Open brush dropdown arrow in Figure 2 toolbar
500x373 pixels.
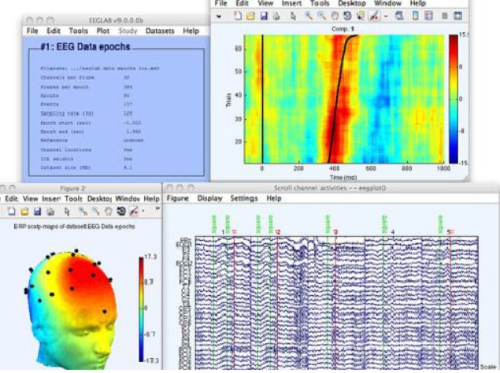coord(143,211)
